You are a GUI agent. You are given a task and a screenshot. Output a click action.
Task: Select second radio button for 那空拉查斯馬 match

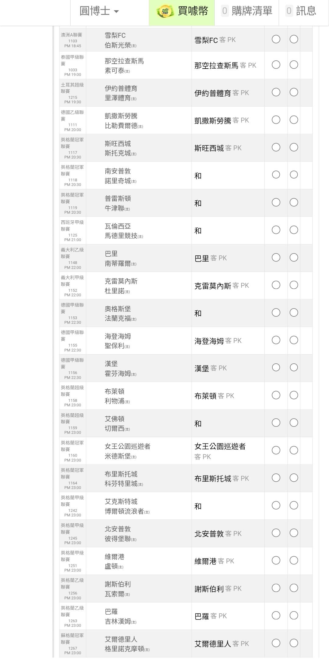click(294, 65)
